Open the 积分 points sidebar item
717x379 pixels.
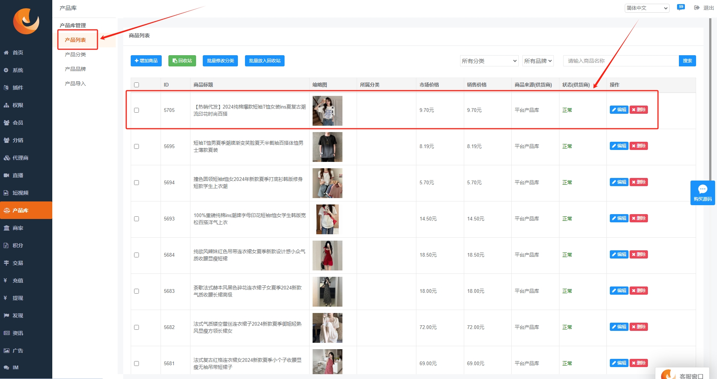point(26,245)
